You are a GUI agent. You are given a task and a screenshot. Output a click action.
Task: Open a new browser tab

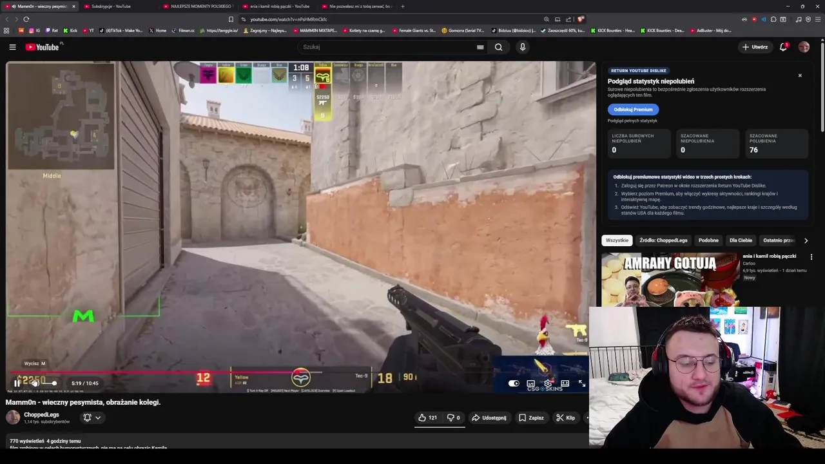[x=402, y=6]
